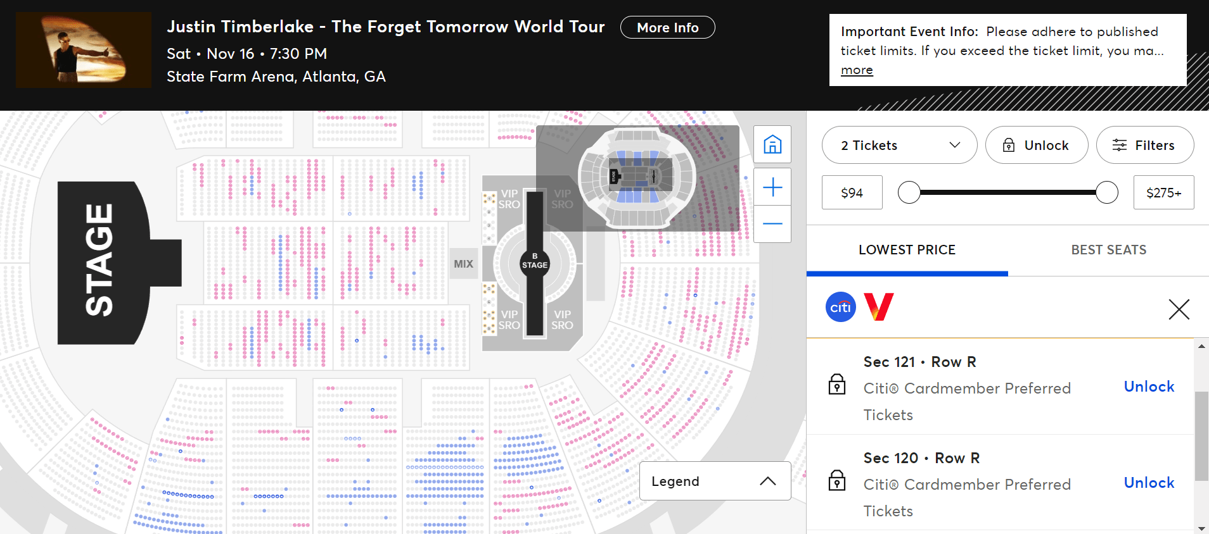Open the Filters options
This screenshot has width=1209, height=534.
(1144, 146)
